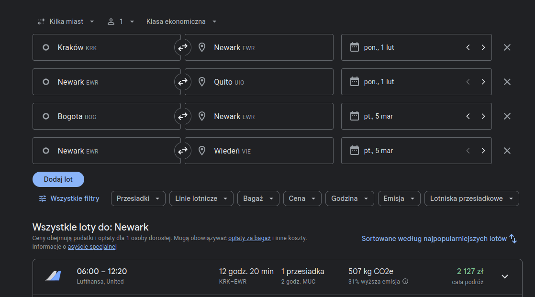Open the Kilka miast trip type dropdown
This screenshot has height=297, width=535.
click(x=66, y=22)
